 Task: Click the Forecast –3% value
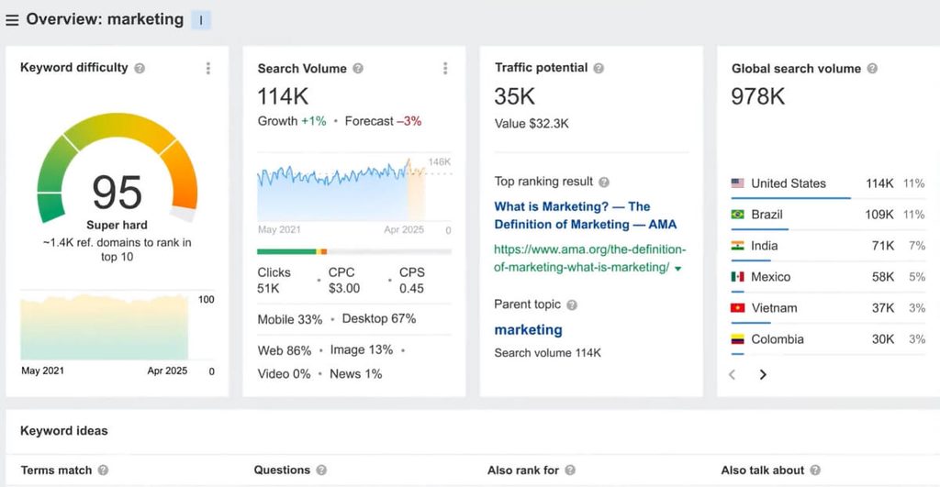tap(383, 121)
